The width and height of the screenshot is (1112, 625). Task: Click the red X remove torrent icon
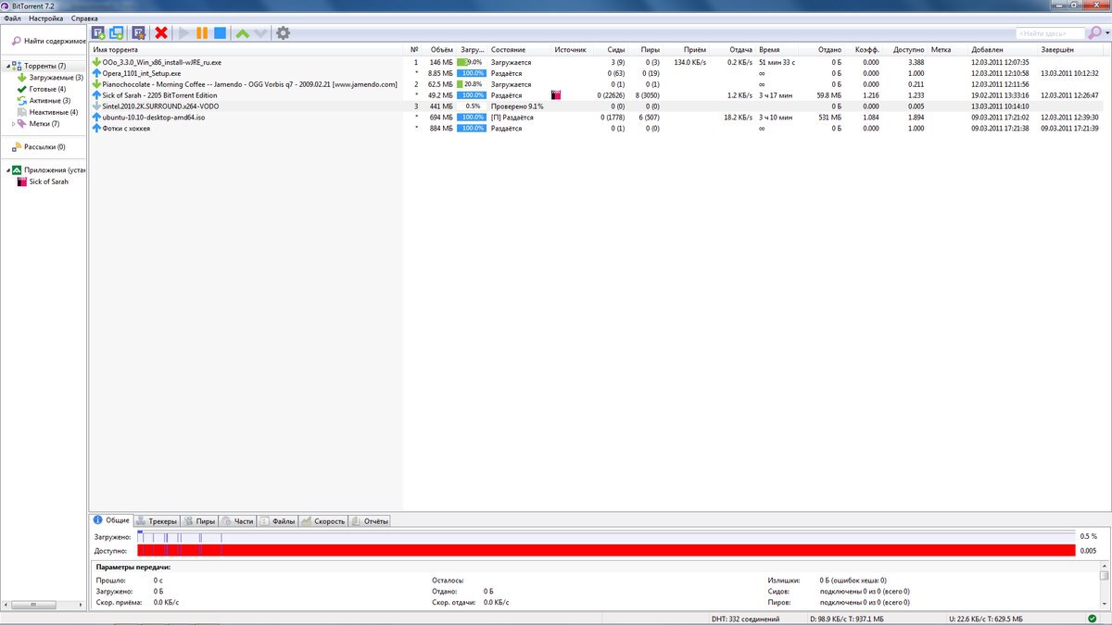161,33
